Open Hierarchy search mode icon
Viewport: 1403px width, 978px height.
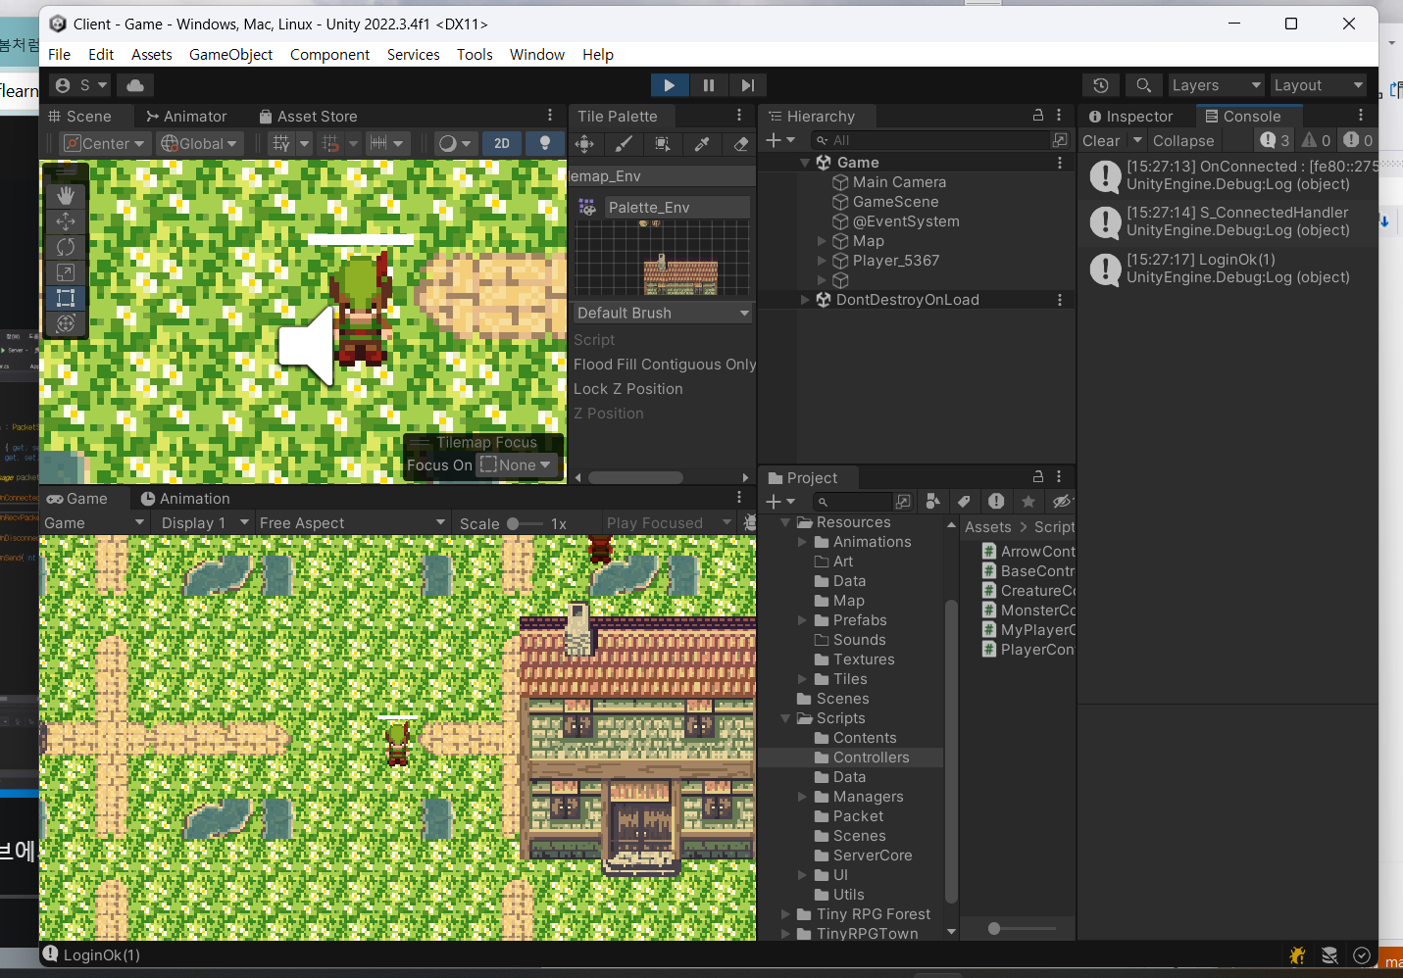point(1060,140)
